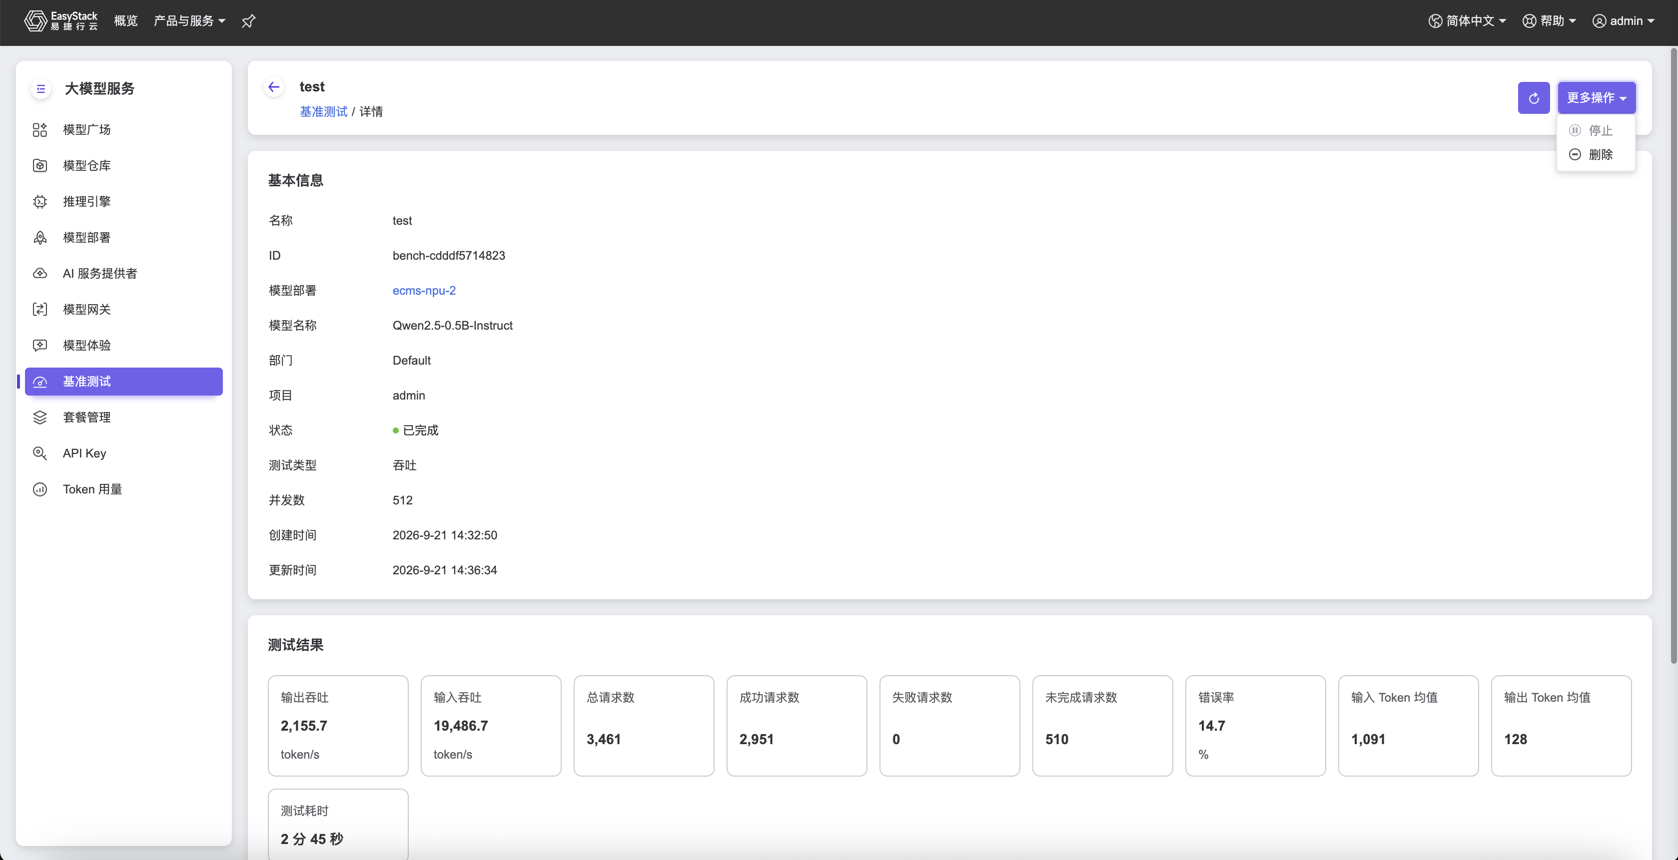Click the 模型体验 chat icon

click(x=40, y=345)
